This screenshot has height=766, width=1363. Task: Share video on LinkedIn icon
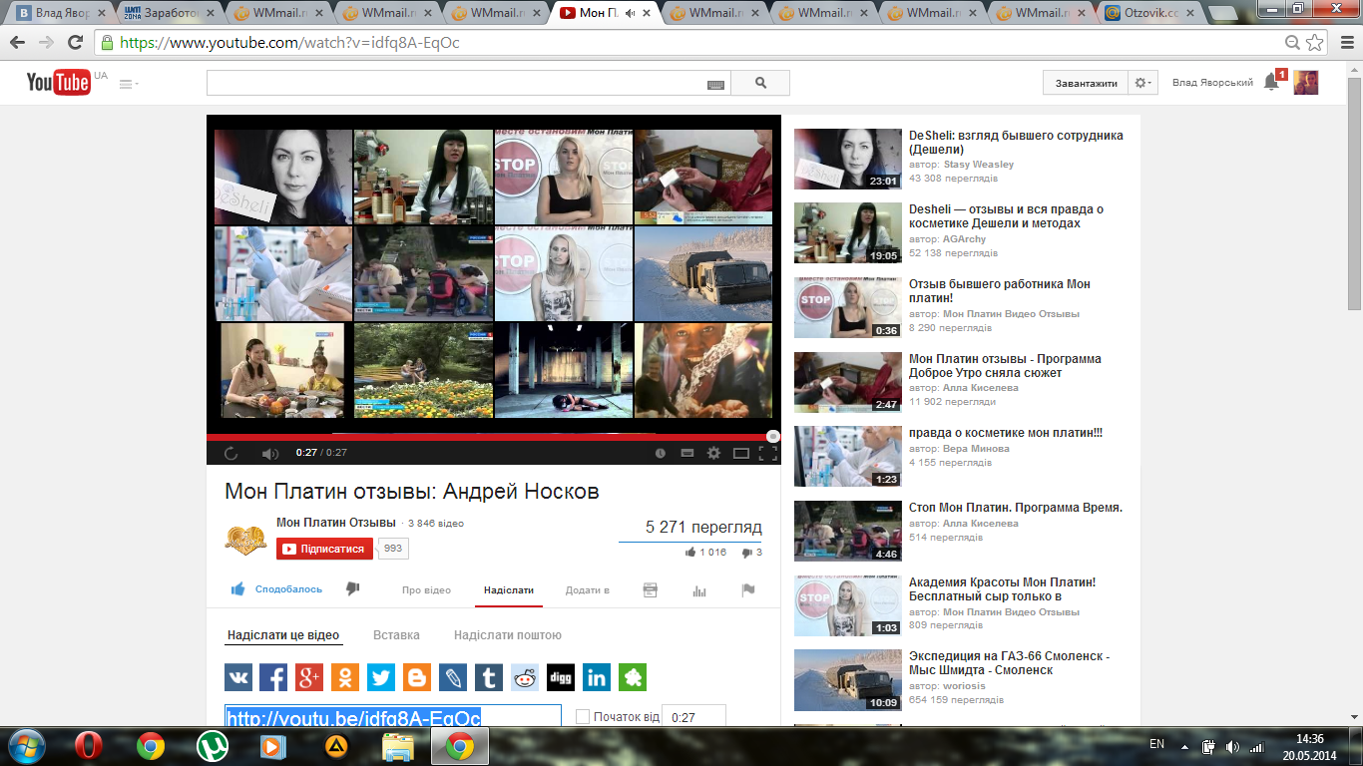597,677
